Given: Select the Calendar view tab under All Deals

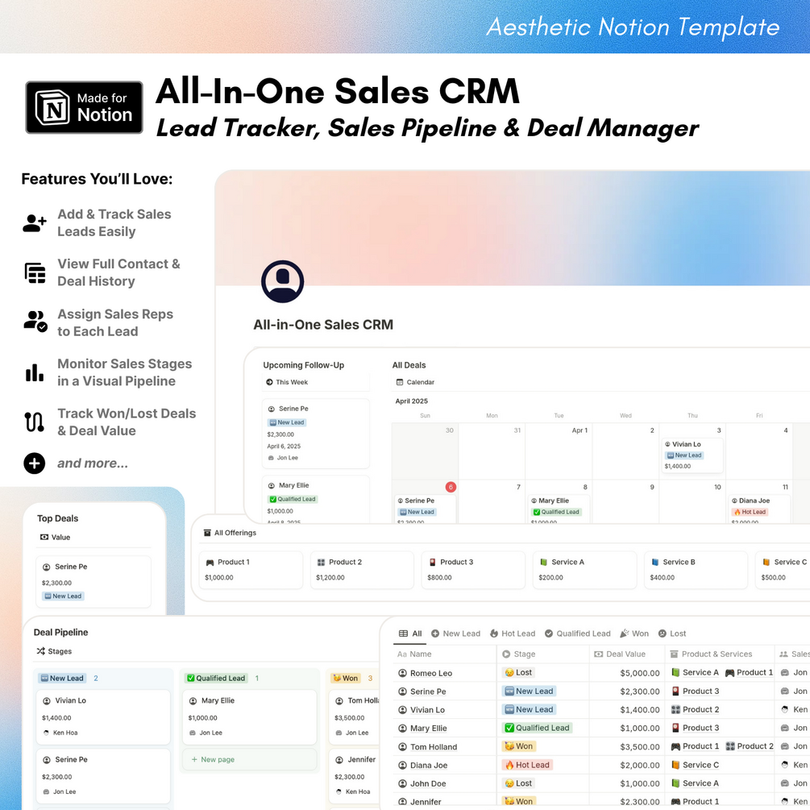Looking at the screenshot, I should coord(415,382).
